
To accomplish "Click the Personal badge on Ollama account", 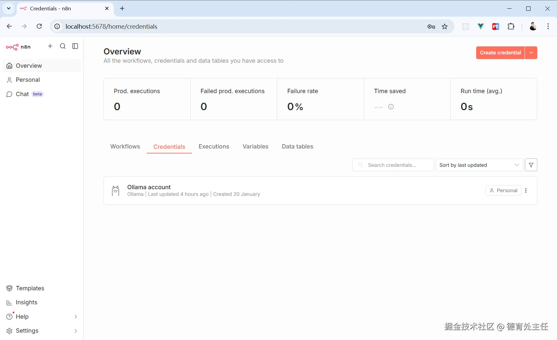I will click(503, 191).
